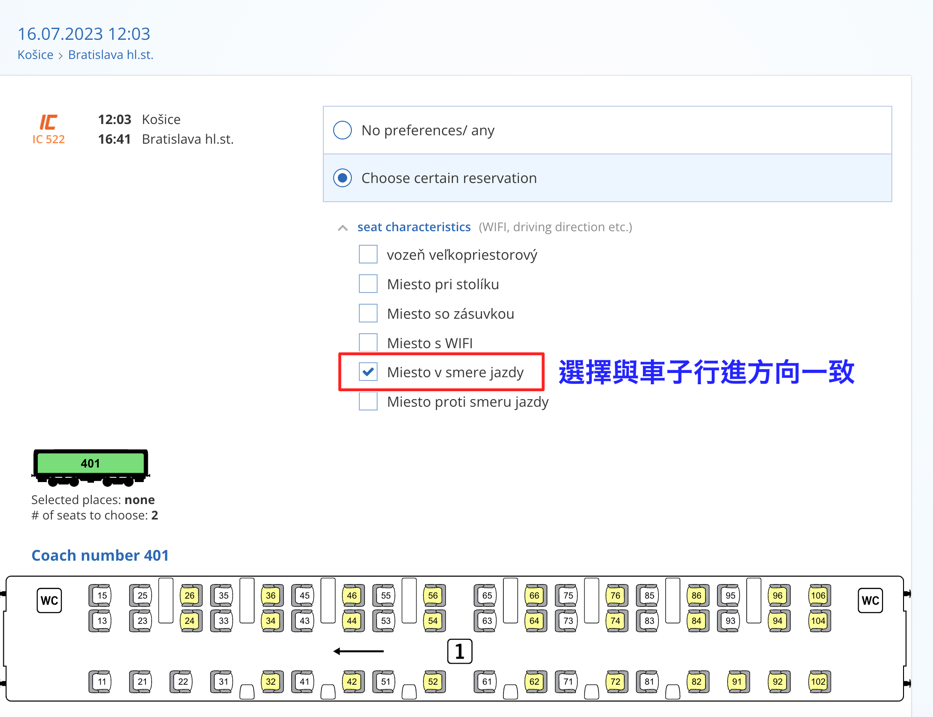
Task: Select available seat 86
Action: tap(697, 595)
